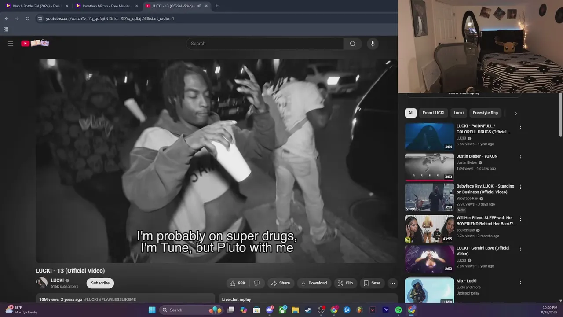This screenshot has height=317, width=563.
Task: Open options for LUCKI Gemini Love video
Action: [520, 249]
